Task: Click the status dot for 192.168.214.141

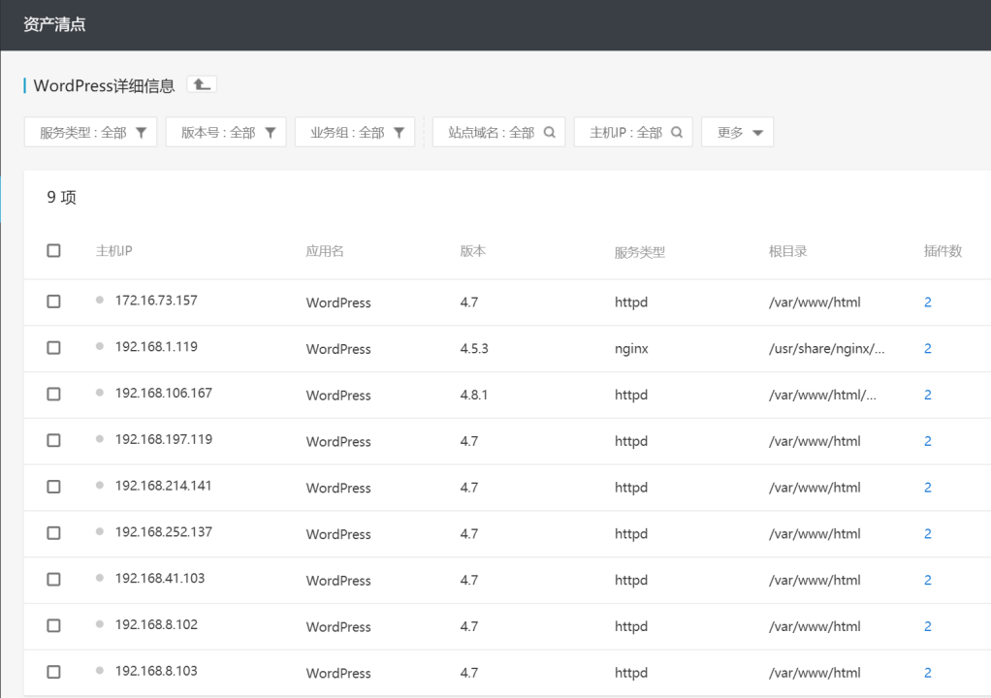Action: coord(100,485)
